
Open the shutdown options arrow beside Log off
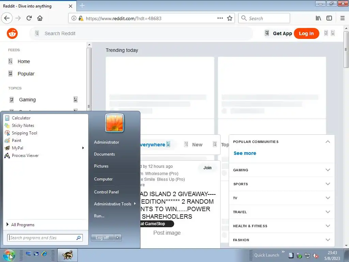pos(118,238)
